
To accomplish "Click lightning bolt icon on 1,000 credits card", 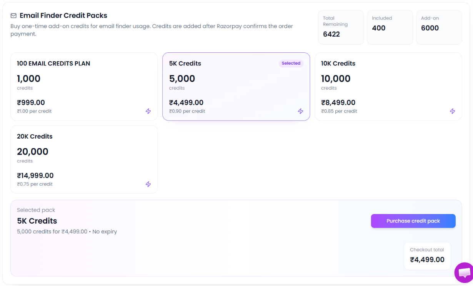I will point(148,111).
